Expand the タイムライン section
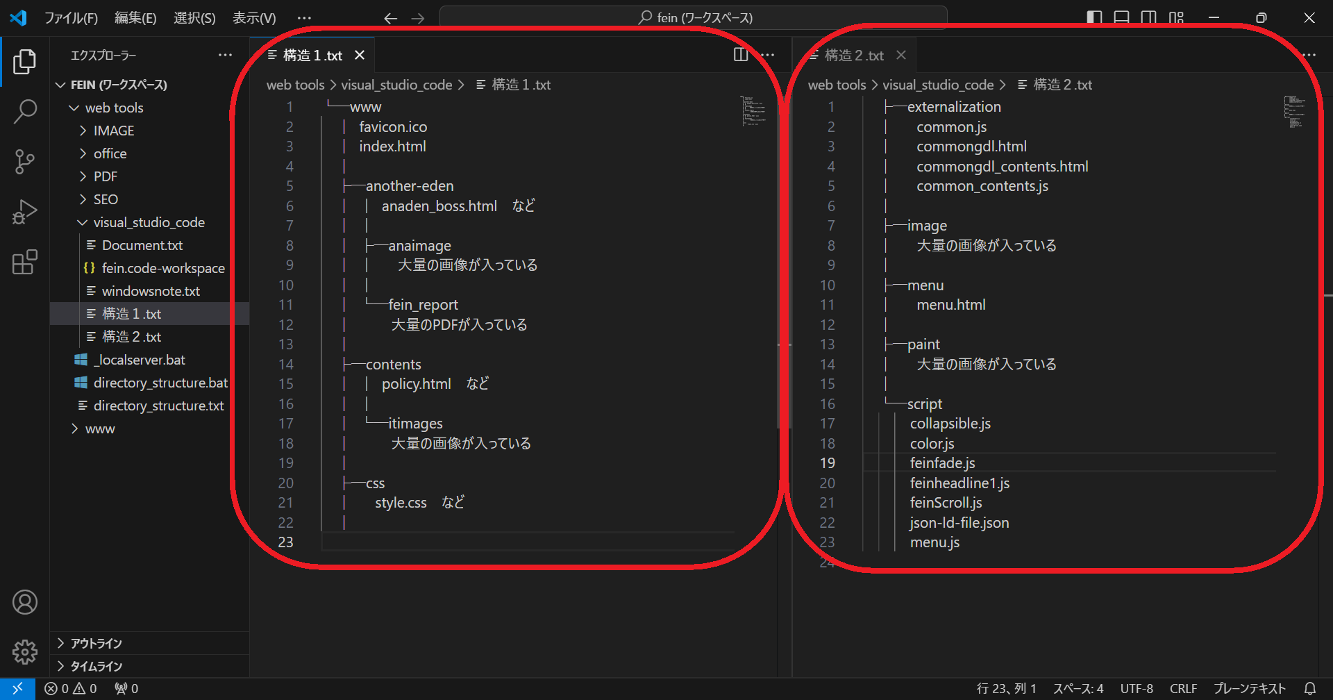Screen dimensions: 1333x700 pos(149,666)
